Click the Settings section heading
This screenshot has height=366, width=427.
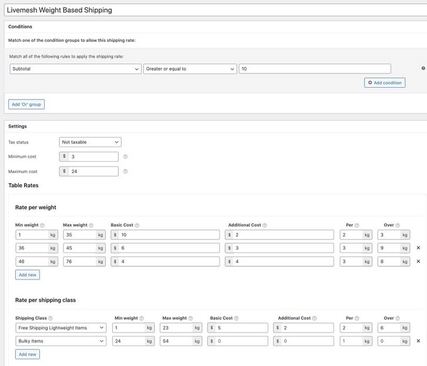18,126
